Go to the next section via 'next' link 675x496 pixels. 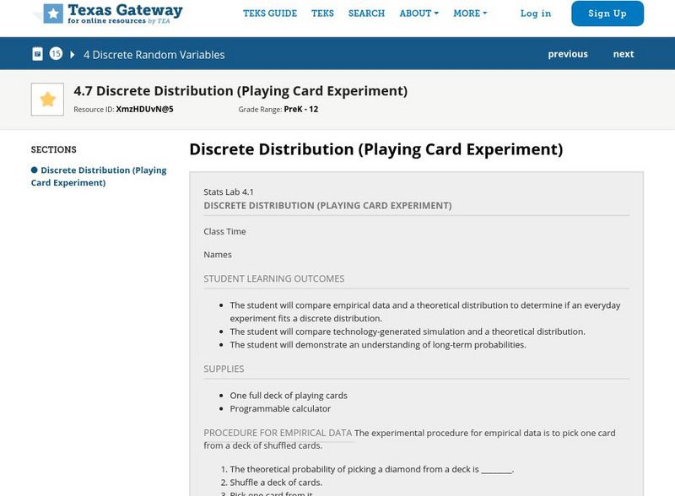(624, 53)
